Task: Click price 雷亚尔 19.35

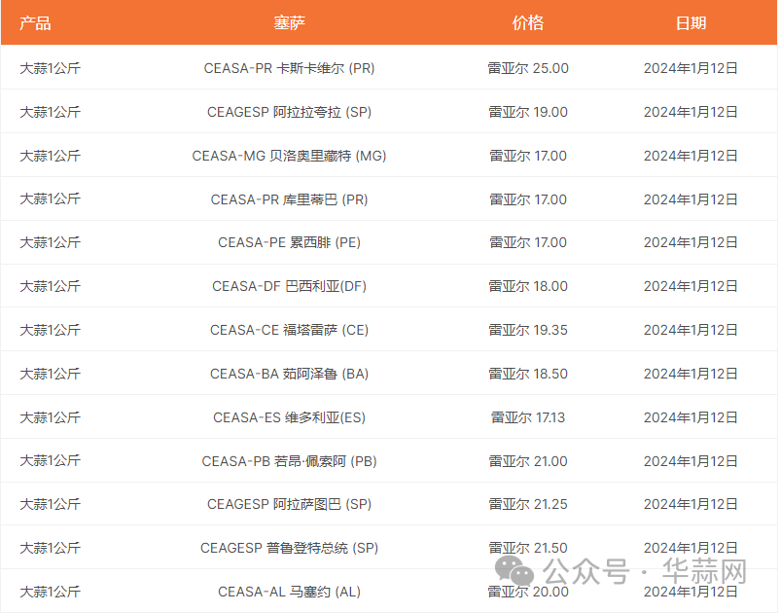Action: [x=528, y=330]
